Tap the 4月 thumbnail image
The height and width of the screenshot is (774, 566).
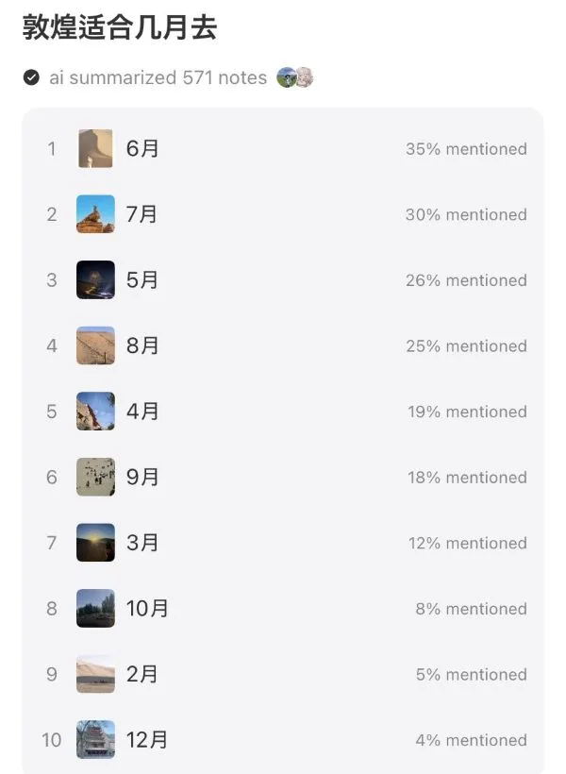[x=95, y=412]
